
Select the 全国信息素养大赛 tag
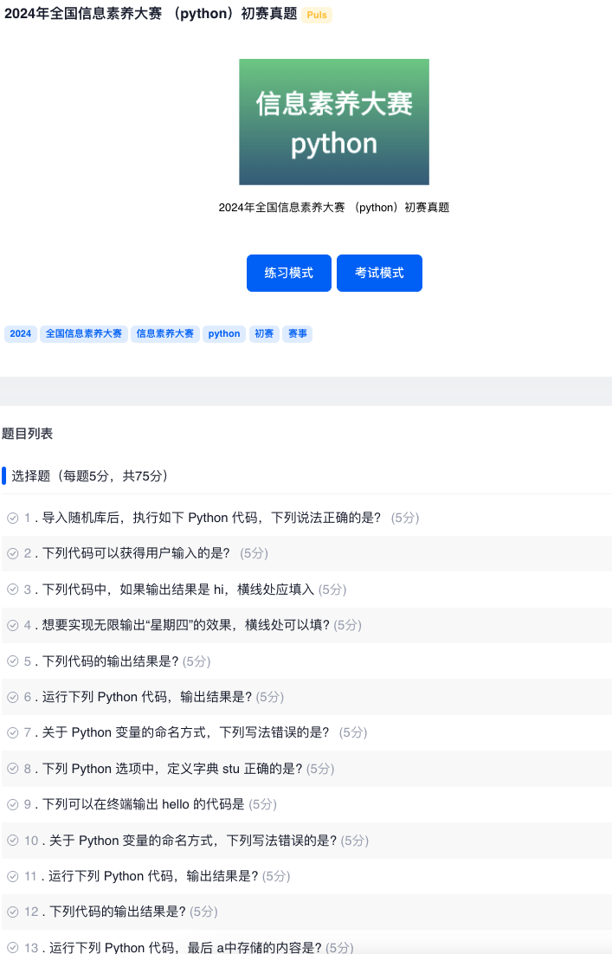click(x=84, y=333)
